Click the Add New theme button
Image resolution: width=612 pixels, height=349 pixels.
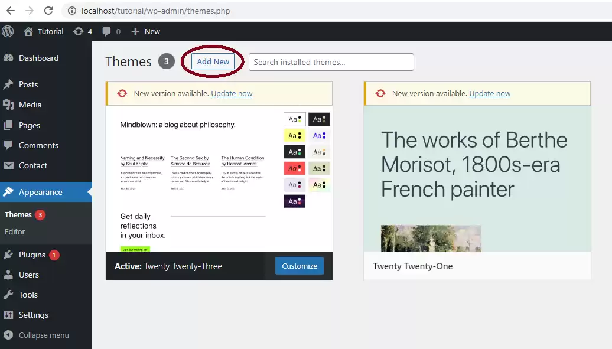(213, 61)
